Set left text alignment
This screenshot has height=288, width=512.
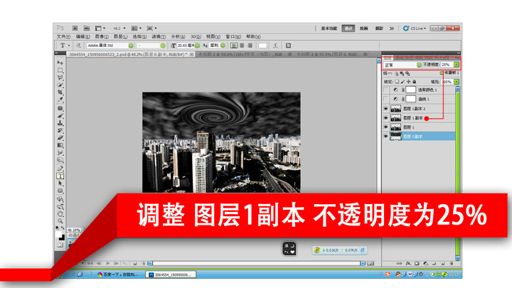click(x=234, y=46)
